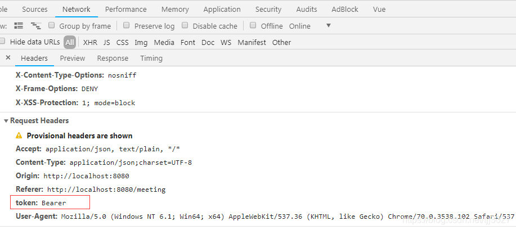
Task: Open the Online throttling dropdown
Action: click(328, 26)
